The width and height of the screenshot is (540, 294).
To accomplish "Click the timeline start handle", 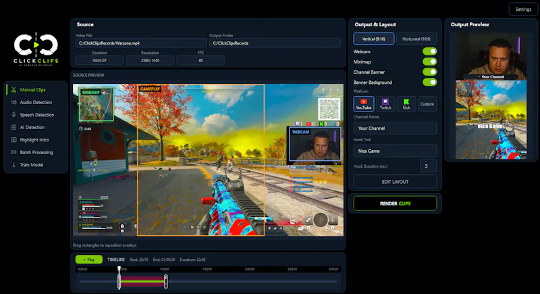I will point(119,281).
